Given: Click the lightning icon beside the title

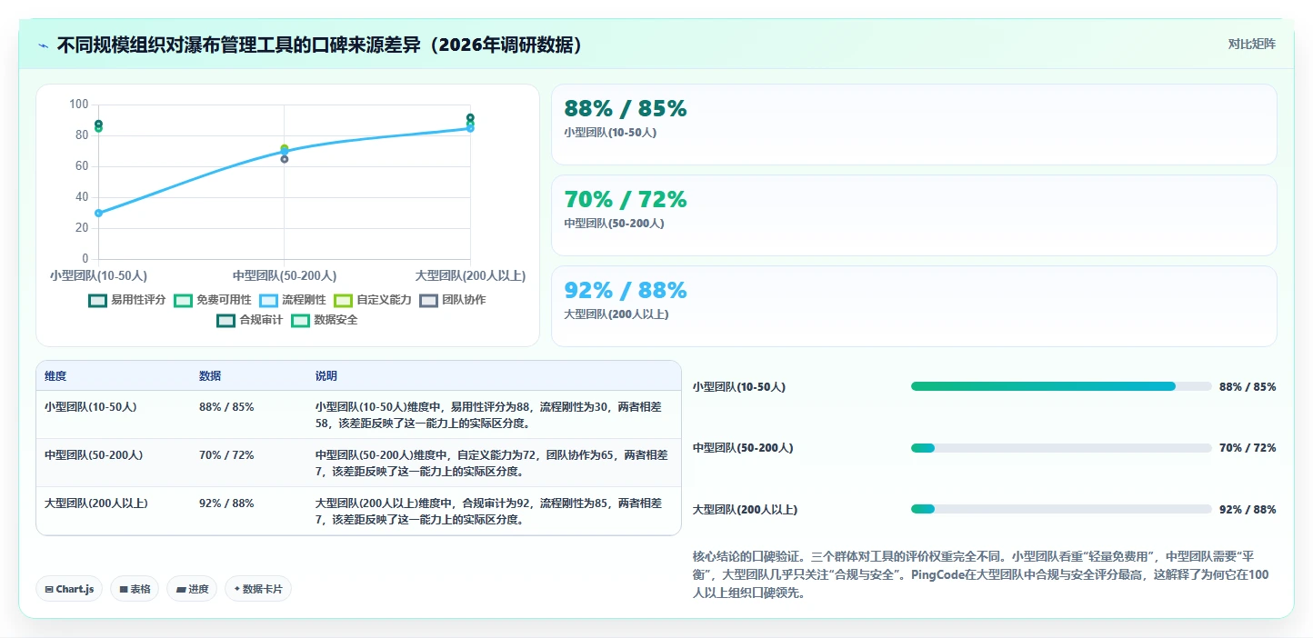Looking at the screenshot, I should pyautogui.click(x=43, y=45).
